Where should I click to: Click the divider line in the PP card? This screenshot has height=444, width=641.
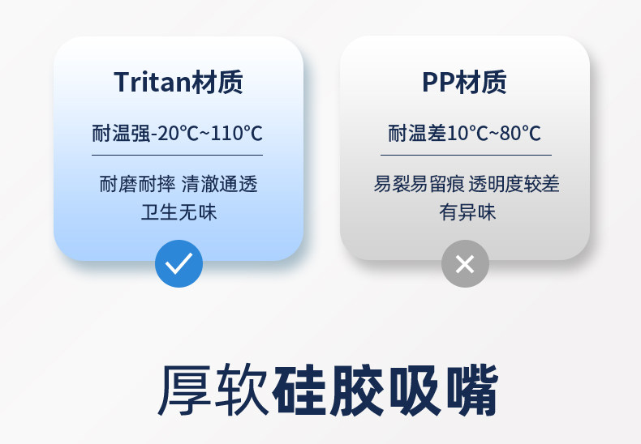465,155
